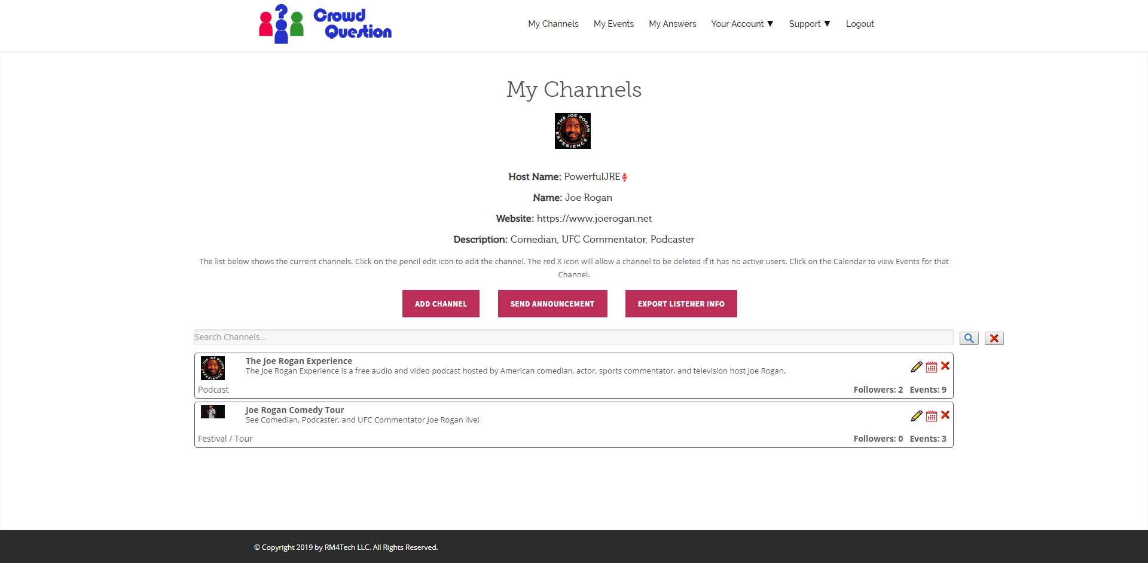Edit Joe Rogan Comedy Tour pencil icon
Image resolution: width=1148 pixels, height=563 pixels.
pos(917,416)
